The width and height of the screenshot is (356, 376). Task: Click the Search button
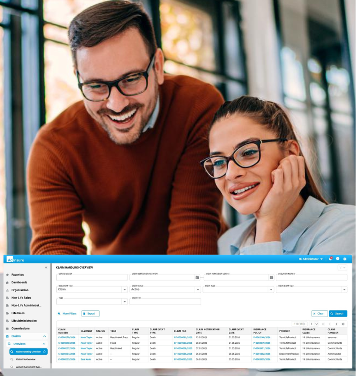[x=338, y=314]
